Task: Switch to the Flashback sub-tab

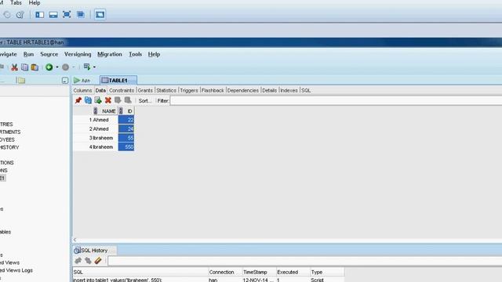Action: [x=213, y=91]
